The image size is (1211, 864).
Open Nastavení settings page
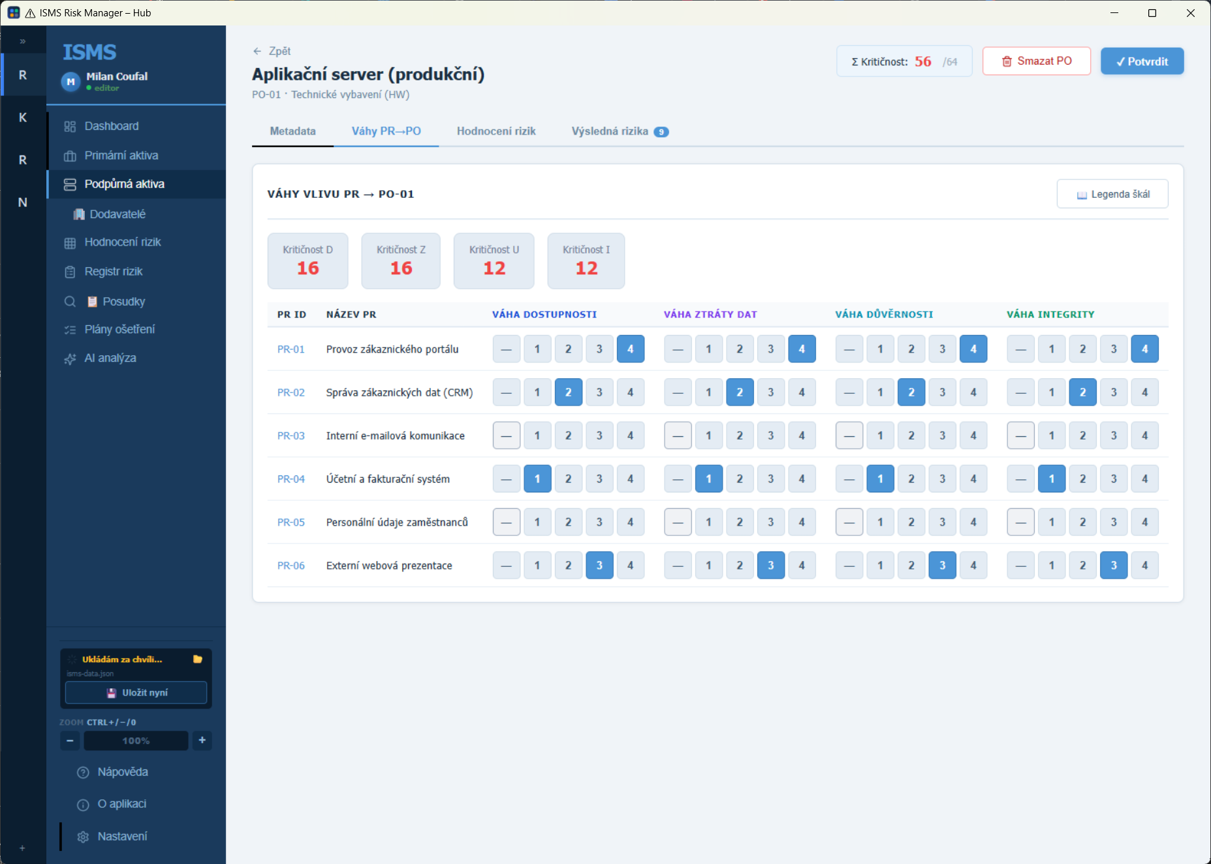[x=136, y=837]
